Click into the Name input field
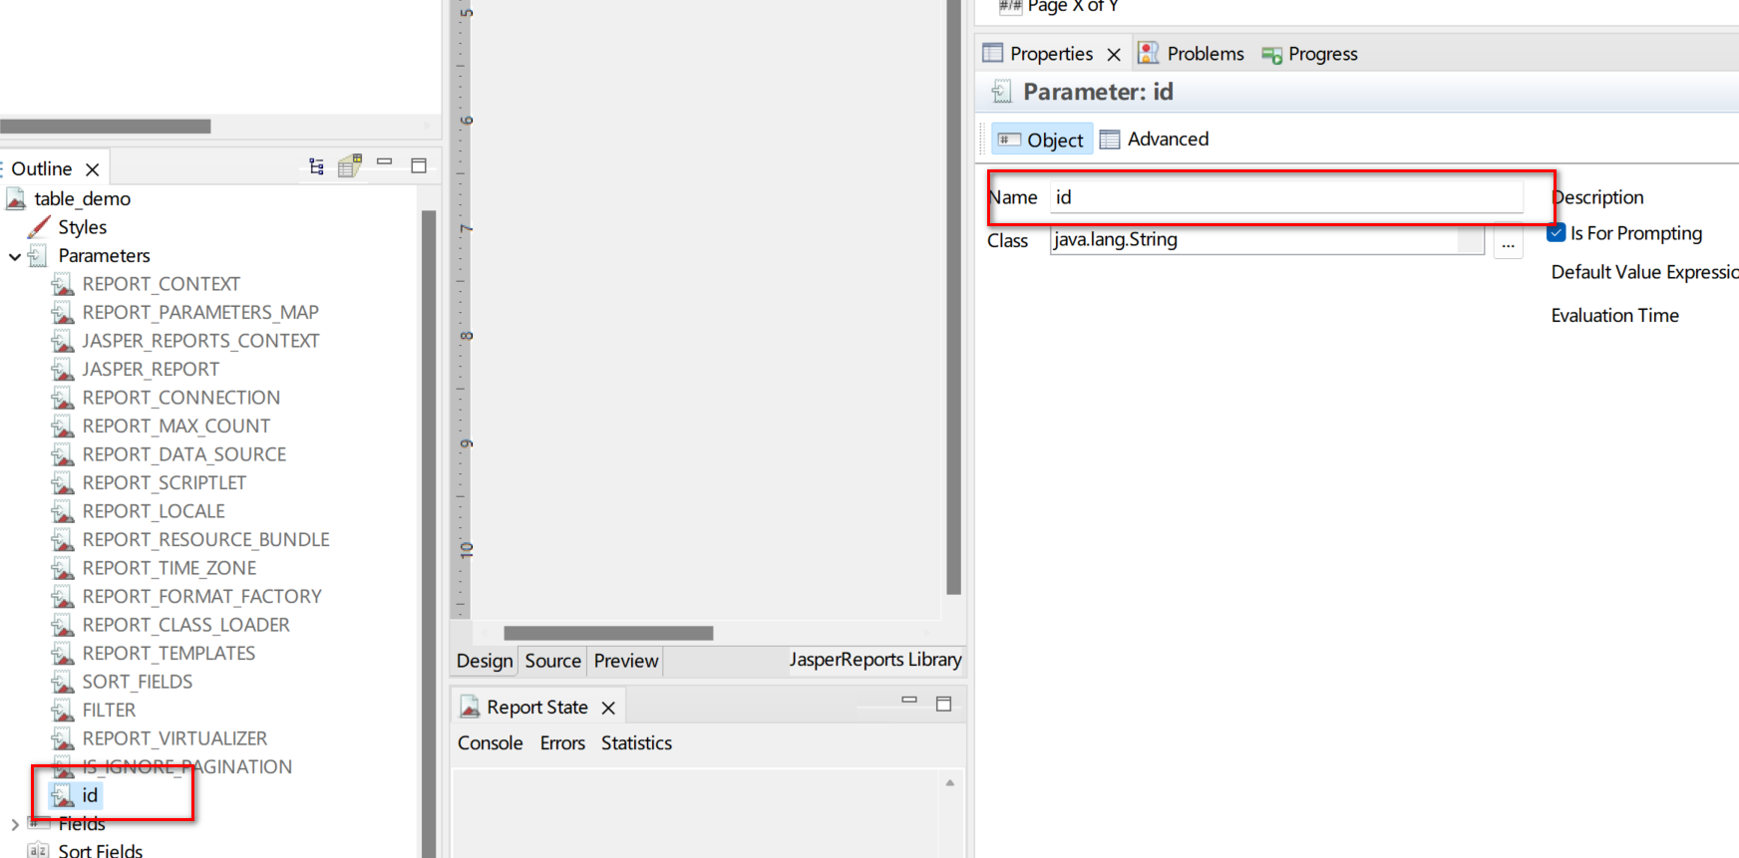 1286,197
